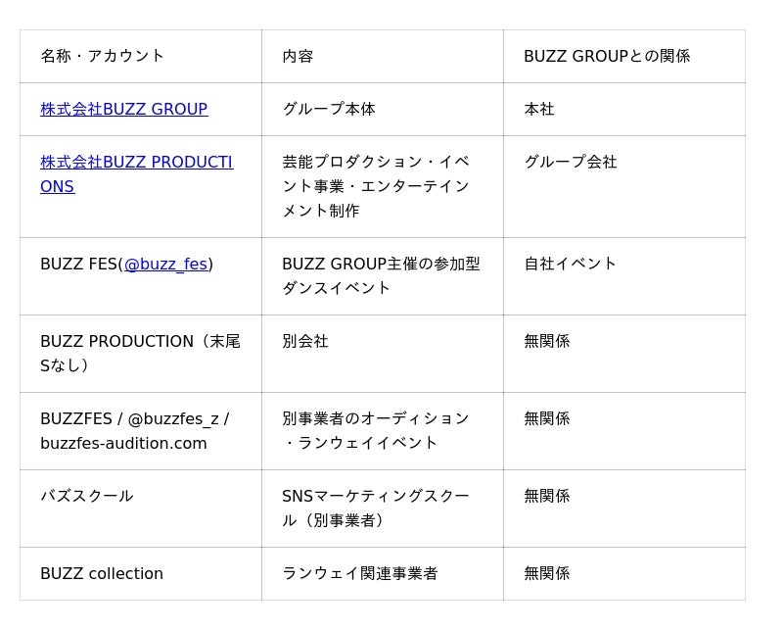Viewport: 783px width, 630px height.
Task: Click the 本社 cell
Action: [x=539, y=109]
